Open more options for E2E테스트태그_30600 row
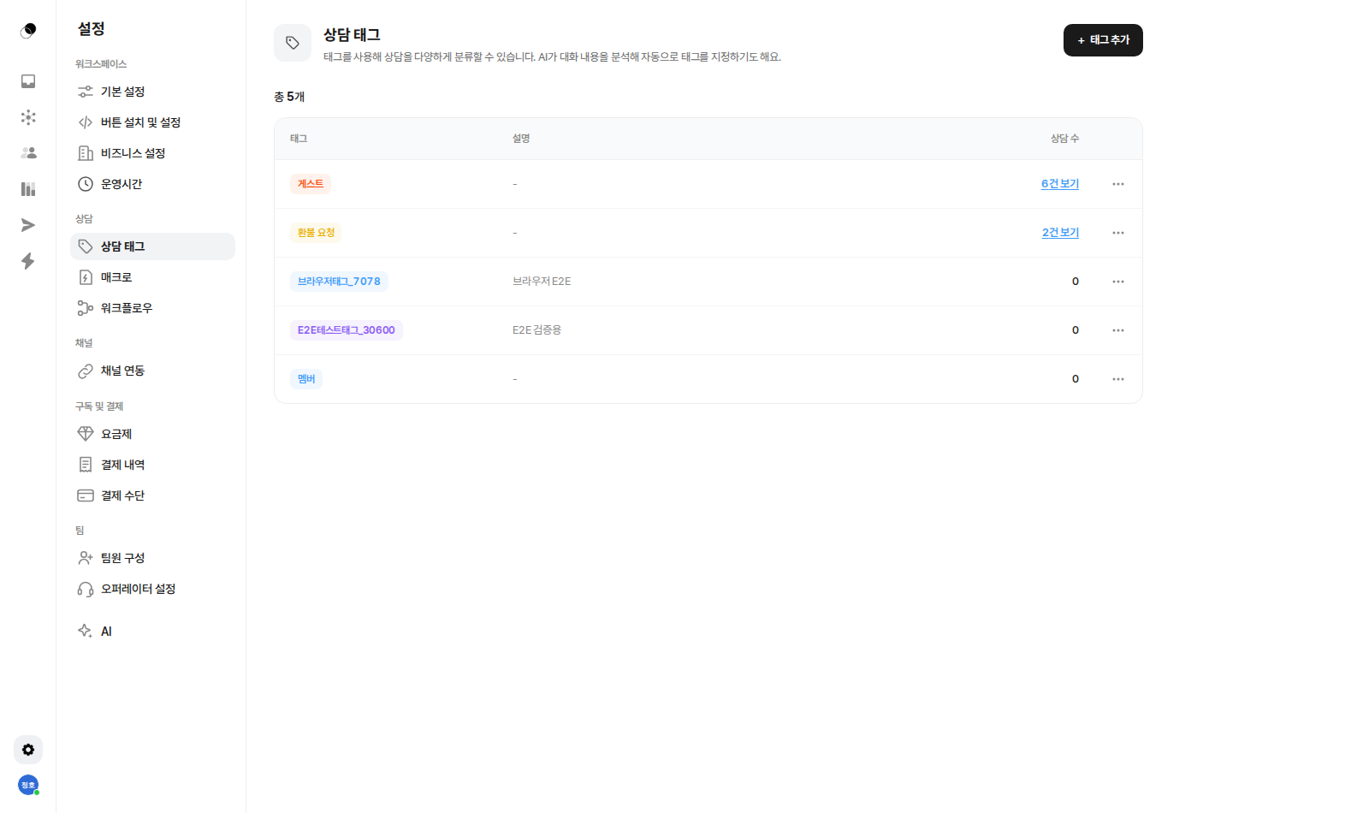Screen dimensions: 1369x813 pyautogui.click(x=1118, y=330)
